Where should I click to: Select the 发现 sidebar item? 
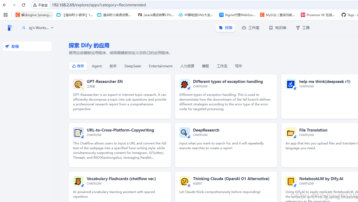27,46
